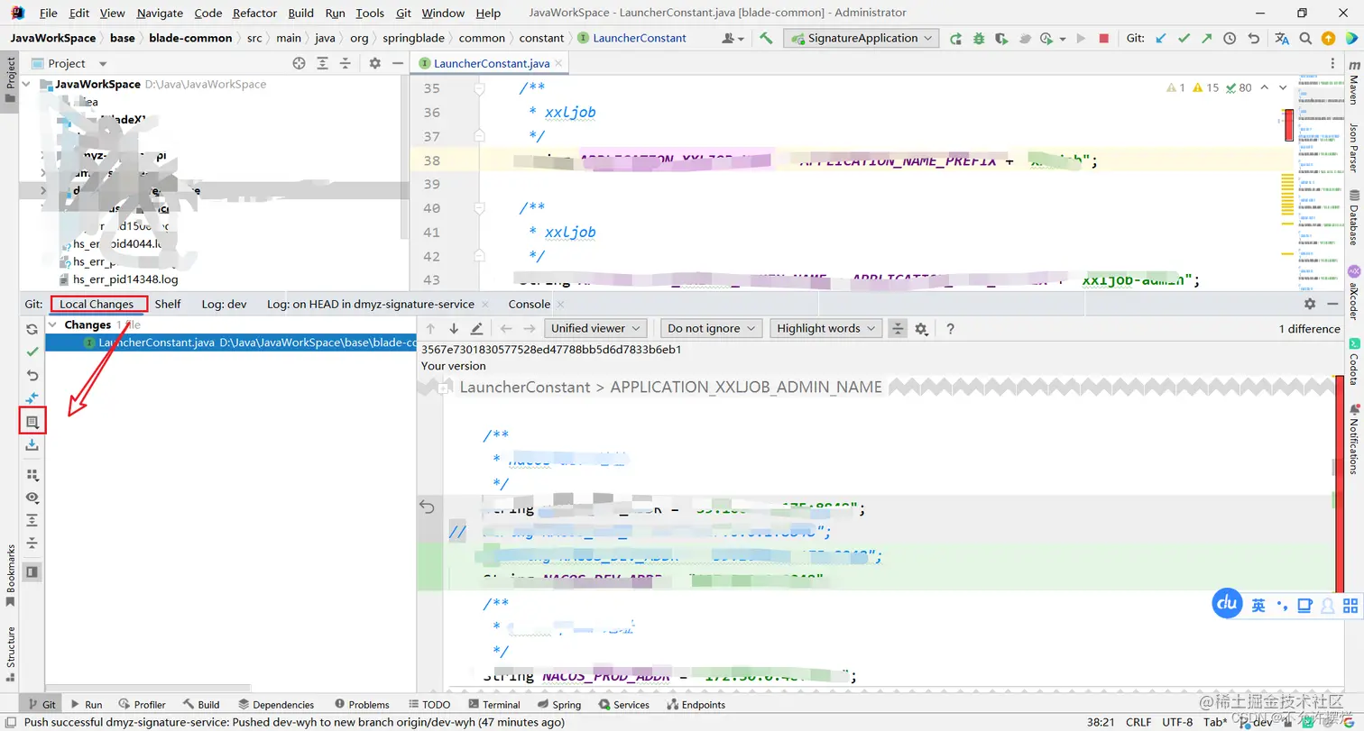Switch to the Shelf tab

(167, 305)
